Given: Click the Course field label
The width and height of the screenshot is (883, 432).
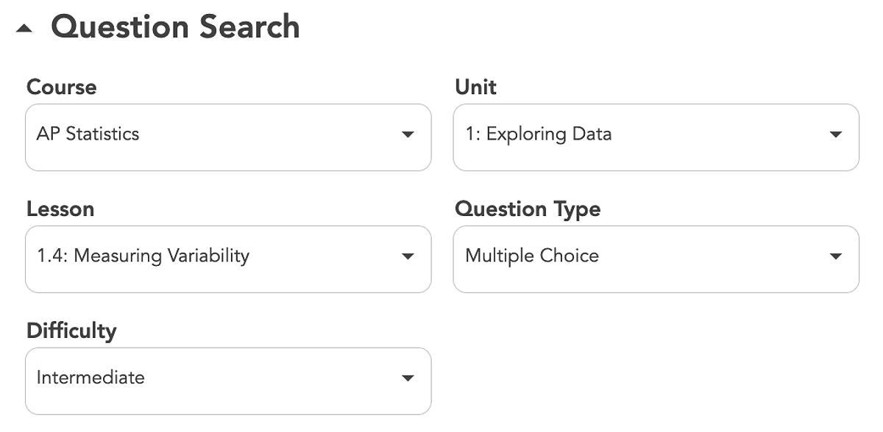Looking at the screenshot, I should (61, 87).
